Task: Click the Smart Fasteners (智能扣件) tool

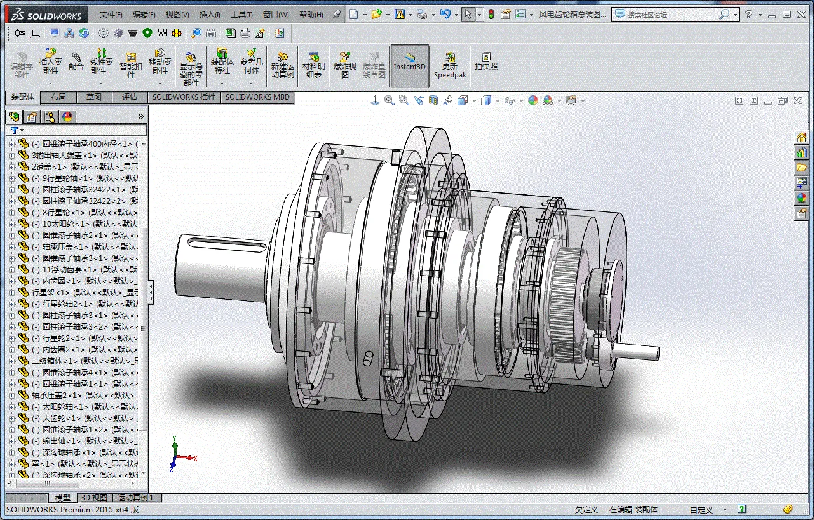Action: pos(131,65)
